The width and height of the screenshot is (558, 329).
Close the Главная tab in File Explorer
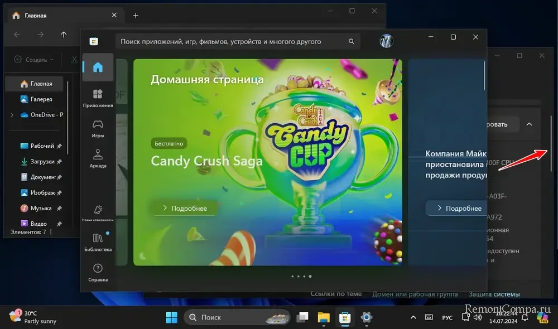[x=114, y=15]
